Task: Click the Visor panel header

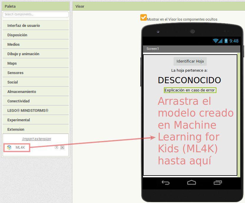Action: pos(159,6)
